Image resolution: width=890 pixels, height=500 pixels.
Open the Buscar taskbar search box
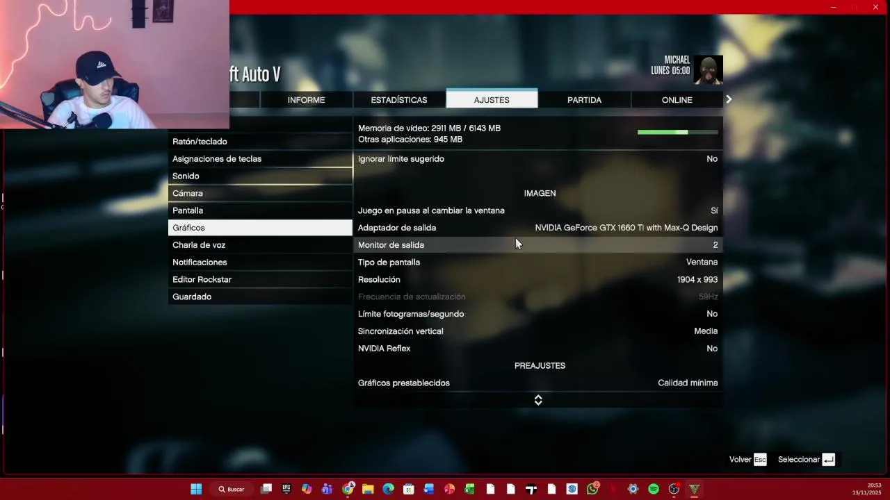tap(232, 489)
